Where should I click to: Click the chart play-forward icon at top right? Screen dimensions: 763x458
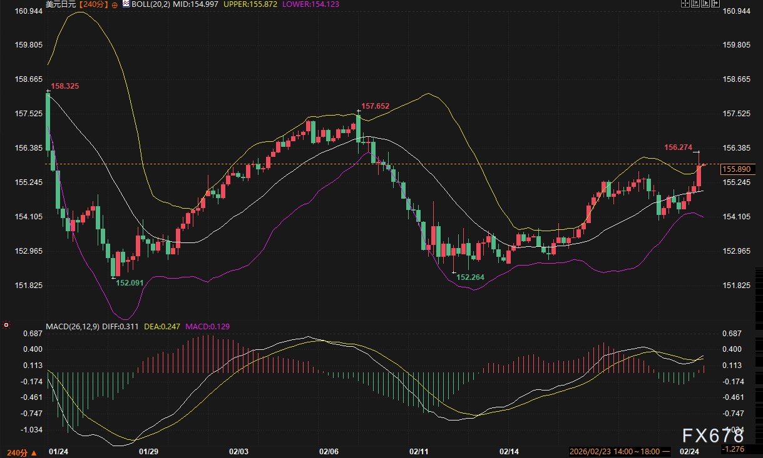705,4
